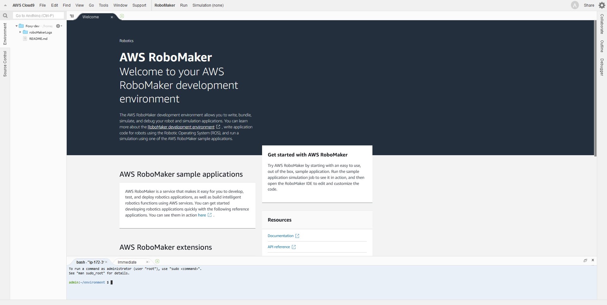Open file tree settings gear icon
This screenshot has height=305, width=607.
pos(59,26)
